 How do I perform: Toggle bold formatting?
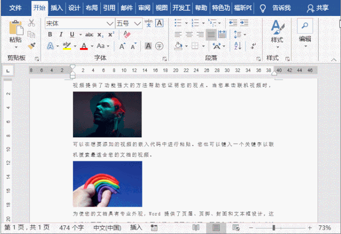pos(50,34)
